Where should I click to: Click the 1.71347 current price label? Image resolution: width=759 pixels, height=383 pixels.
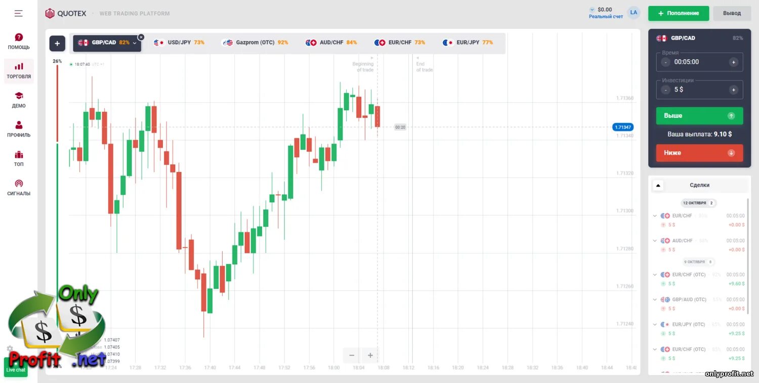click(x=622, y=127)
